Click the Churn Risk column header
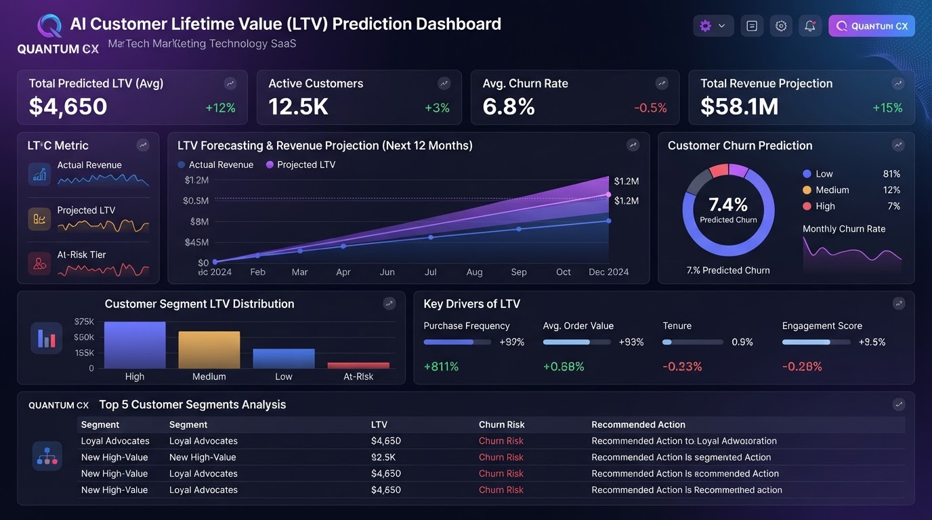The height and width of the screenshot is (520, 932). 502,425
